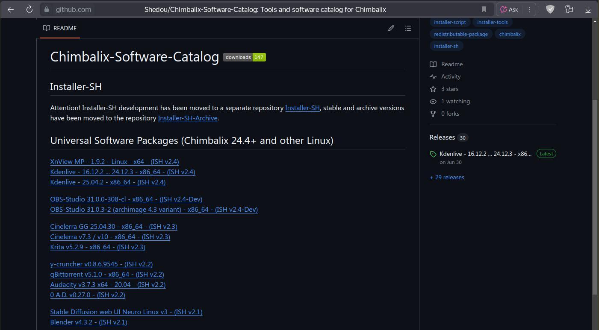Image resolution: width=599 pixels, height=330 pixels.
Task: Open the browser downloads arrow icon
Action: 588,9
